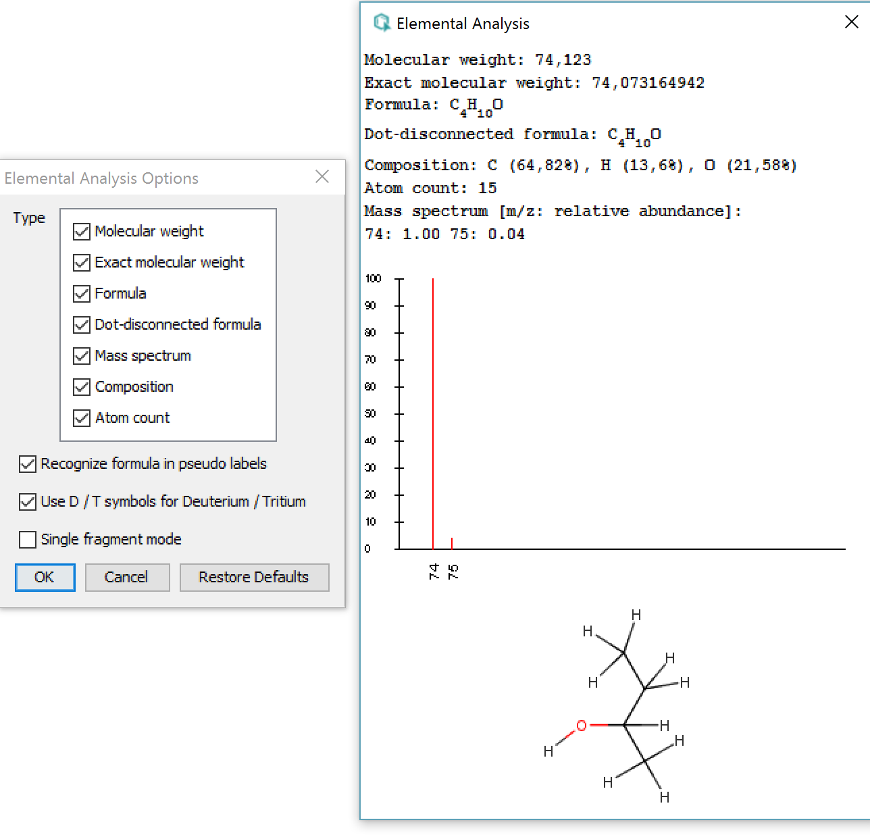
Task: Disable the Formula checkbox
Action: click(x=82, y=294)
